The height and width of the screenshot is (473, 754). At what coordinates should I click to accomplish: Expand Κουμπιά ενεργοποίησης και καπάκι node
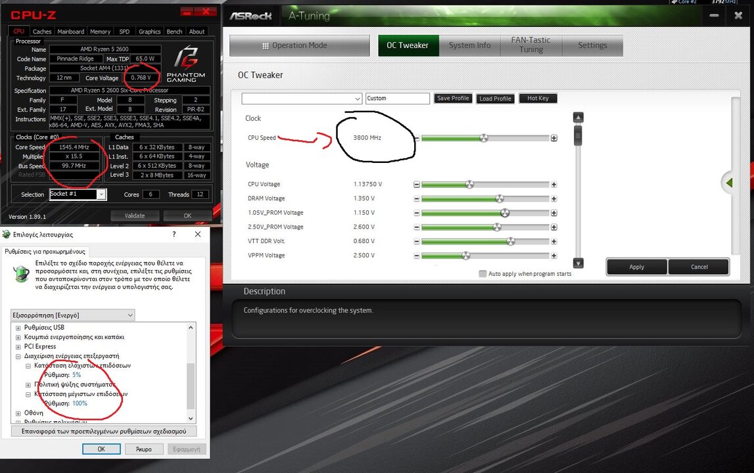(18, 338)
